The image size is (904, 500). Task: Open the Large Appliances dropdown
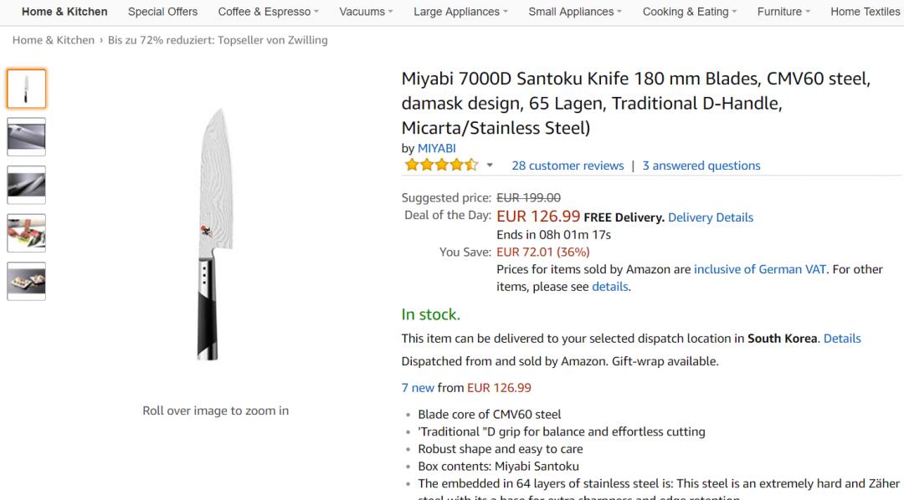(x=460, y=12)
